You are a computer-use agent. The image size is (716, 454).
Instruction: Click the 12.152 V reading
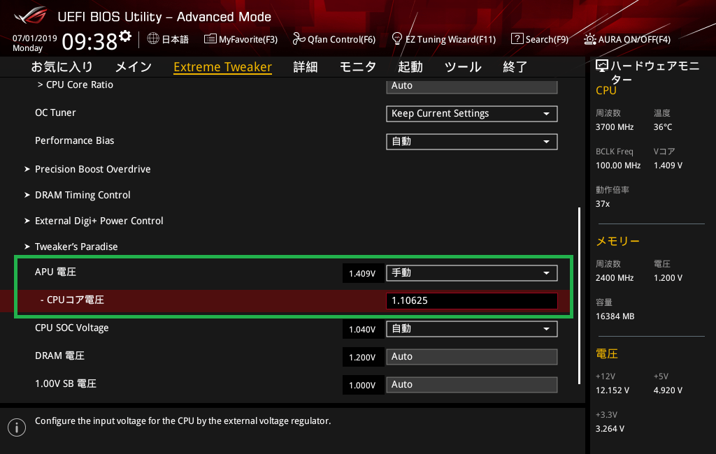coord(613,390)
